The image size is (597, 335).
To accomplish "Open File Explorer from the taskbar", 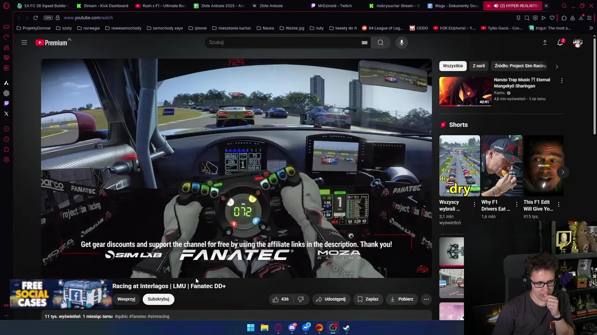I will 264,328.
